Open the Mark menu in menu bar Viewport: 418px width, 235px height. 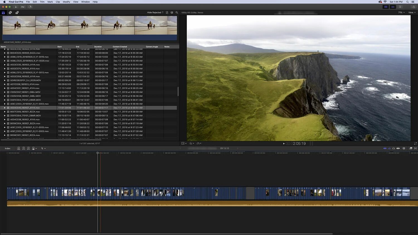(x=50, y=2)
